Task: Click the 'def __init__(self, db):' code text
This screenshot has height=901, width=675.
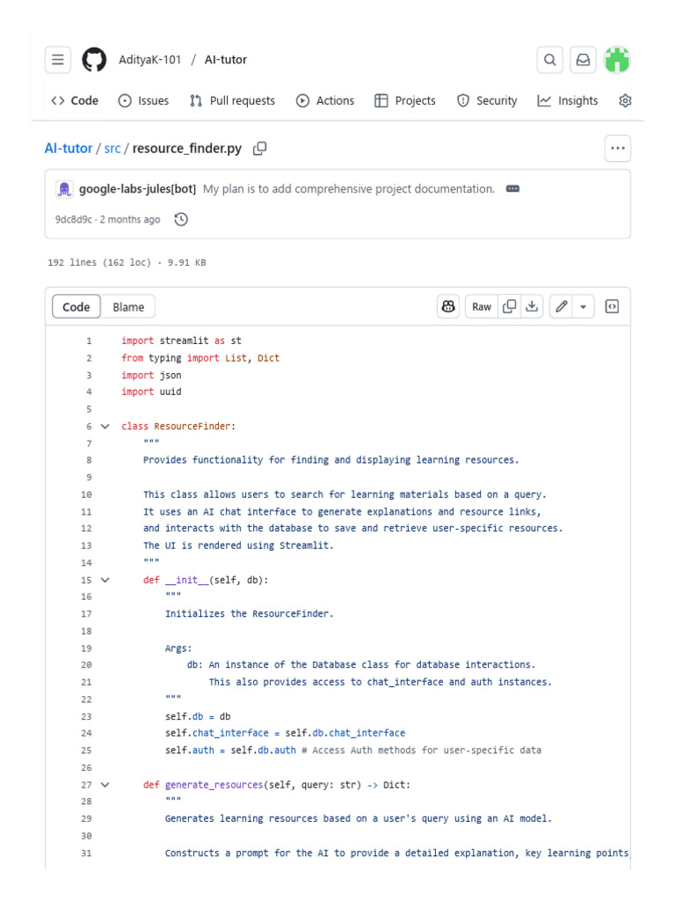Action: pos(206,581)
